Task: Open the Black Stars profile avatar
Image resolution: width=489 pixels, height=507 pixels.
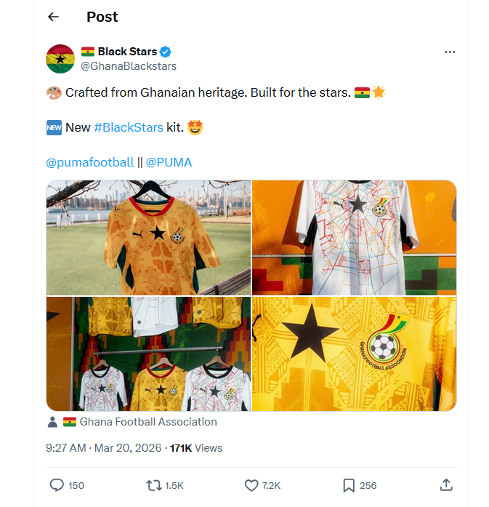Action: click(x=60, y=59)
